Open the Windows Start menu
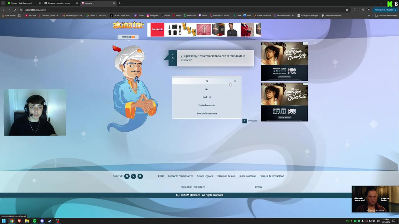The width and height of the screenshot is (399, 224). 4,221
